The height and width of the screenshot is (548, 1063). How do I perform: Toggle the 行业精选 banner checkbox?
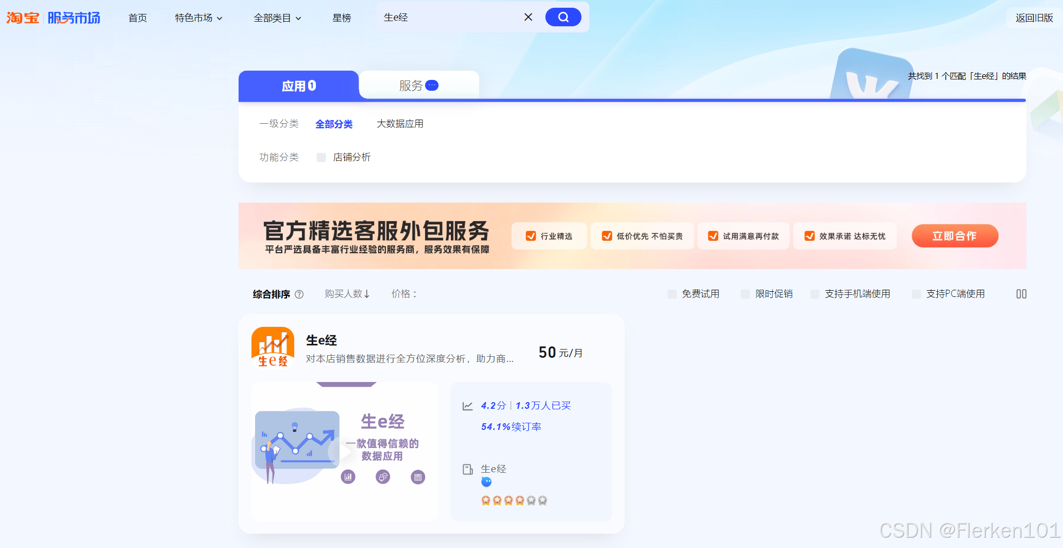tap(531, 236)
